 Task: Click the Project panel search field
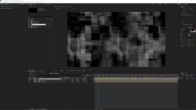(40, 16)
